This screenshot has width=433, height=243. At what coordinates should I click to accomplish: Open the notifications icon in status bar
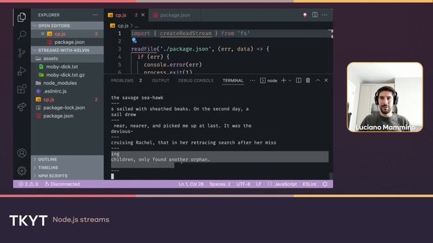point(325,184)
